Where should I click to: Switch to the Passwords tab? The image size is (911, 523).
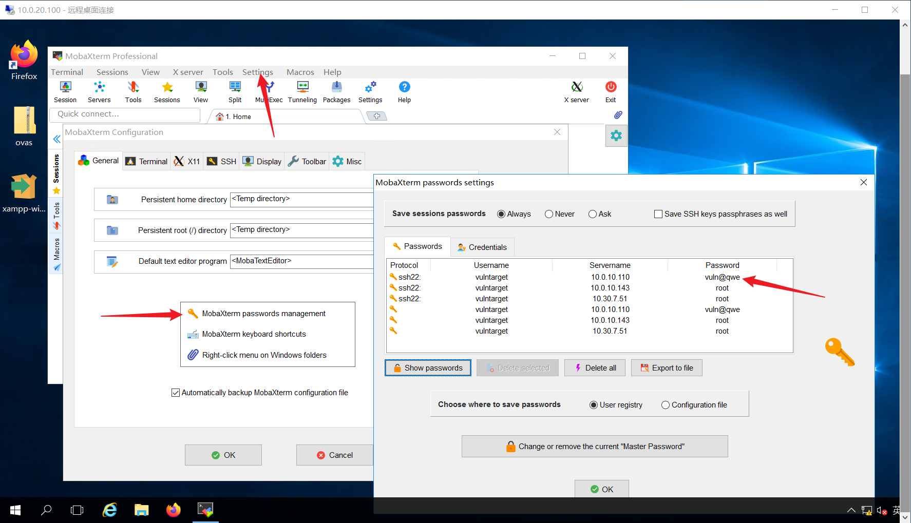(x=417, y=246)
